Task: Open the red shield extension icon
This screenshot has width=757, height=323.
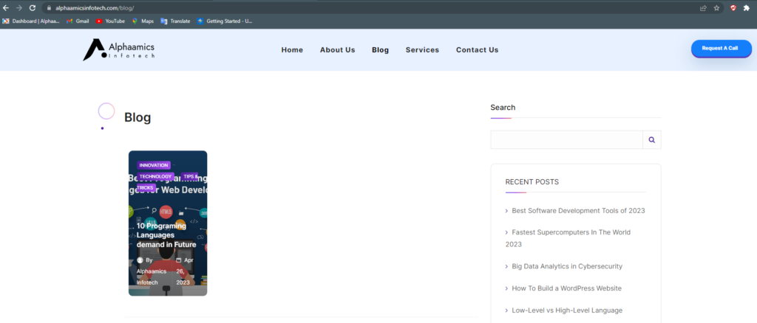Action: click(733, 8)
